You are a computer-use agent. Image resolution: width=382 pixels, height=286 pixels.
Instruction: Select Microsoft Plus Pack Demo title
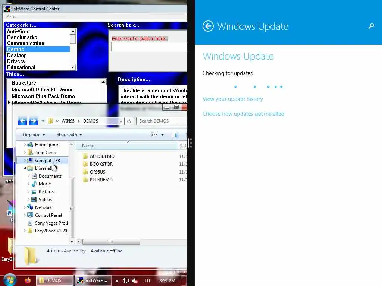[43, 96]
